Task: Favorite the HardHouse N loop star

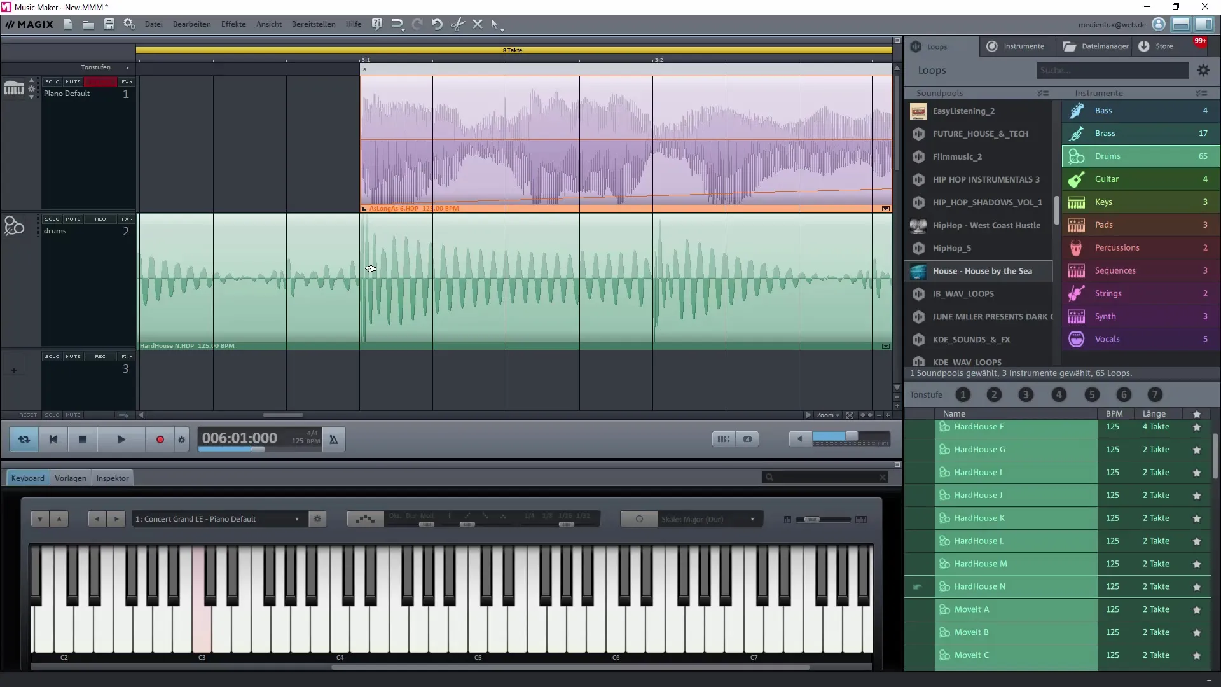Action: 1197,587
